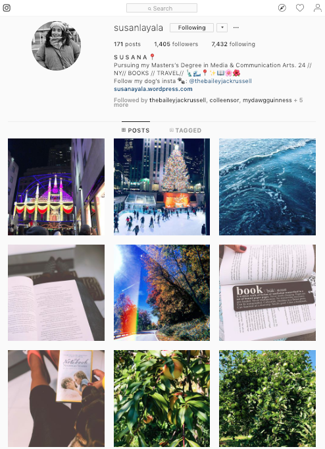Open the activity heart icon
Viewport: 325px width, 449px height.
(300, 8)
